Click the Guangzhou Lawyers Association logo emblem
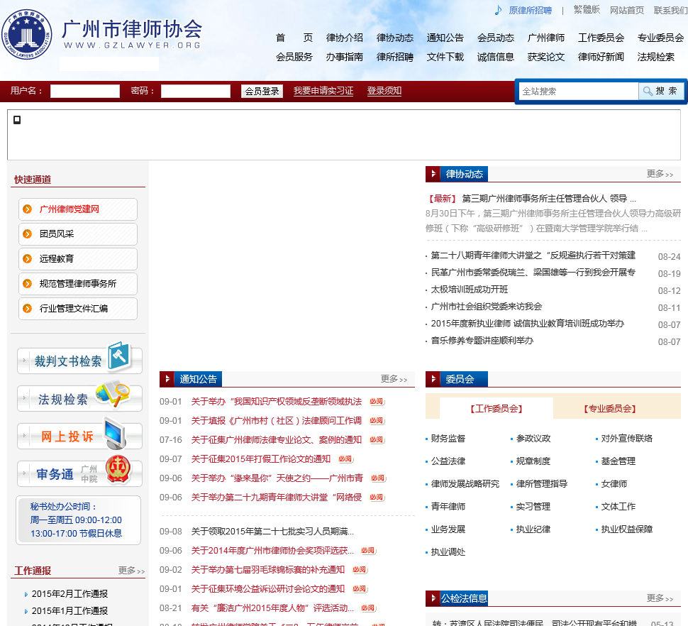The width and height of the screenshot is (688, 626). click(x=27, y=34)
